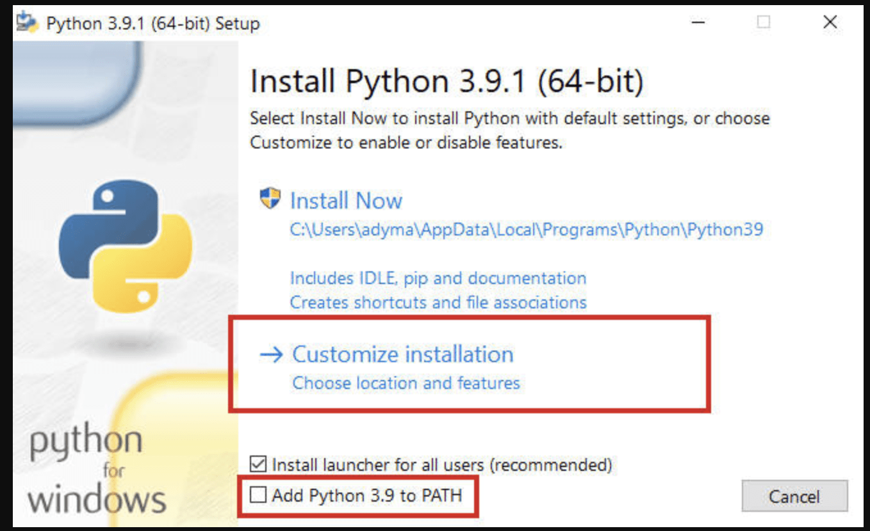
Task: Click 'Choose location and features' subtitle
Action: click(x=406, y=383)
